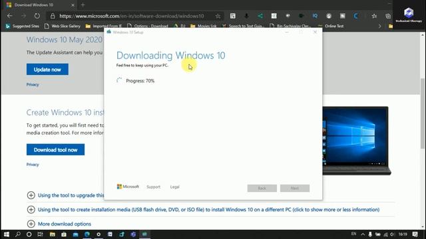Viewport: 426px width, 239px height.
Task: Show more bookmarks with the overflow chevron
Action: (x=379, y=26)
